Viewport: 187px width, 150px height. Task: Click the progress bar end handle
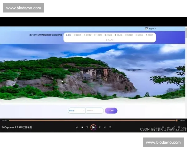(x=177, y=120)
